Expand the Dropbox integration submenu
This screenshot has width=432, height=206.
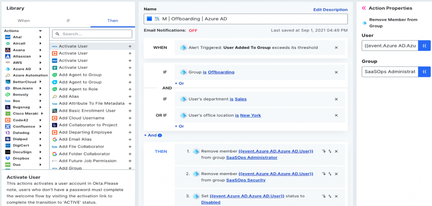(x=40, y=158)
